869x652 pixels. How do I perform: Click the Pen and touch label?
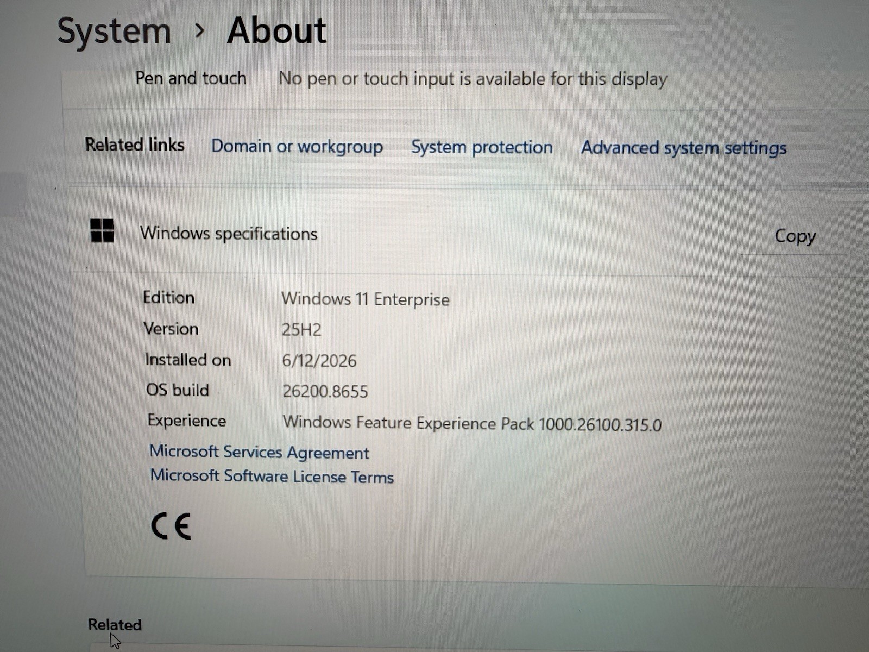coord(191,78)
